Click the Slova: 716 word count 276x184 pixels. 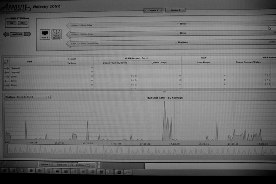[x=62, y=165]
